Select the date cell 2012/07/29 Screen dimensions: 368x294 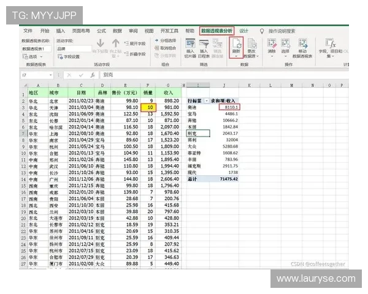click(x=81, y=257)
